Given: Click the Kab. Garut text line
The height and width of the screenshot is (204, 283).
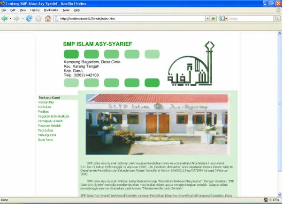Looking at the screenshot, I should 73,71.
